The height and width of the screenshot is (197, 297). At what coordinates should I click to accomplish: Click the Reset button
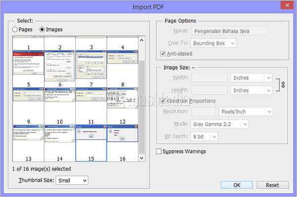pyautogui.click(x=273, y=185)
